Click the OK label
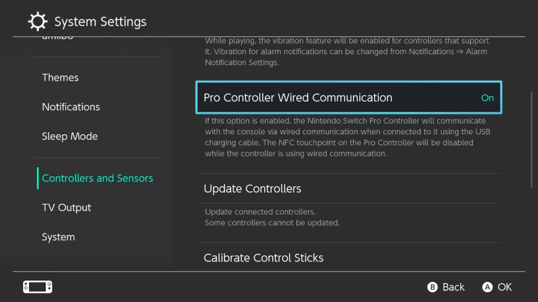The height and width of the screenshot is (302, 538). 504,287
